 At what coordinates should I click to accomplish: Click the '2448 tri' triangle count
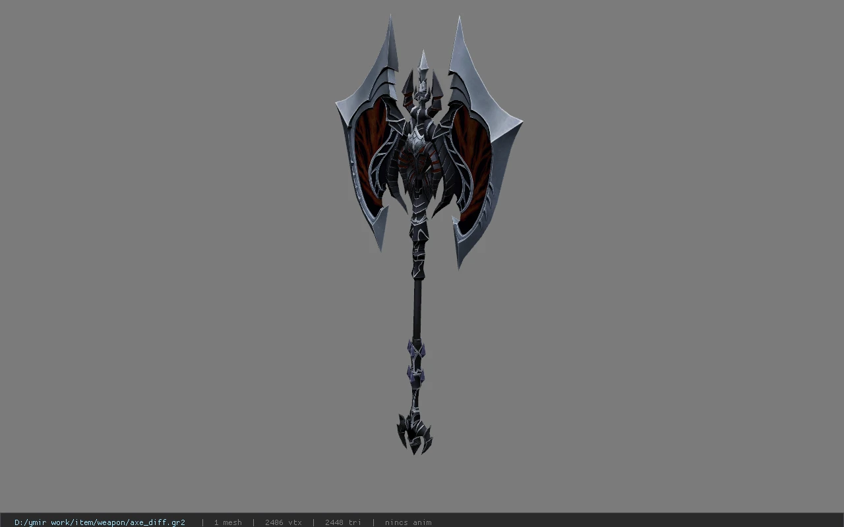point(343,522)
